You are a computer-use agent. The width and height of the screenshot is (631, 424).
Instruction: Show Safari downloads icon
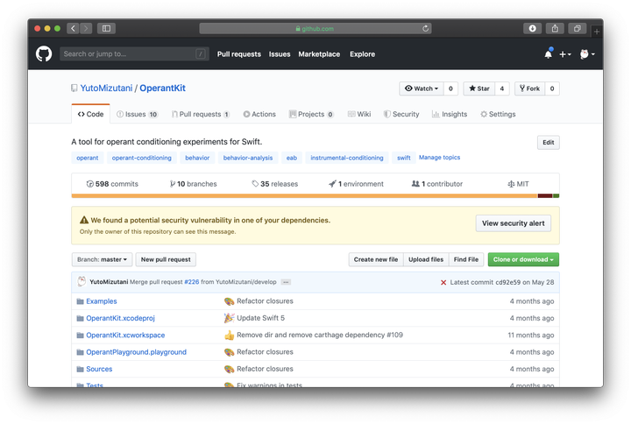pos(532,28)
